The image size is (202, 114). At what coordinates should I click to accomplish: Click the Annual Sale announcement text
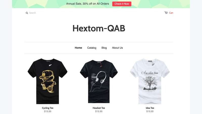coord(88,4)
